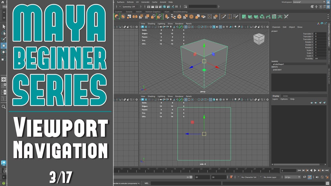Click the green checker UV editor shelf icon

pos(274,17)
